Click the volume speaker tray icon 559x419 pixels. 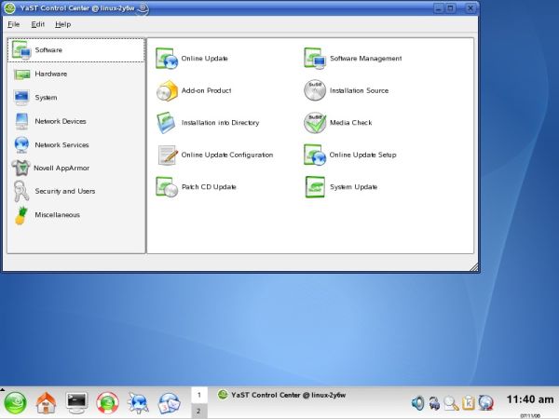point(417,403)
